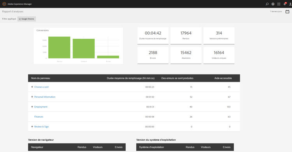
Task: Select the Rendus bar in Conversions chart
Action: pos(59,47)
